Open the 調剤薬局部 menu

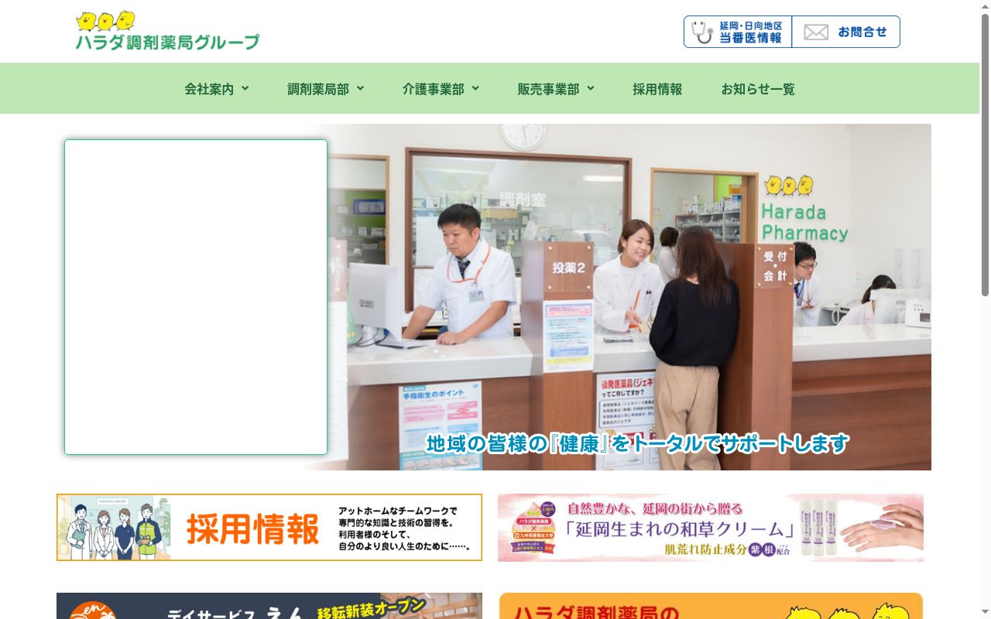[318, 89]
